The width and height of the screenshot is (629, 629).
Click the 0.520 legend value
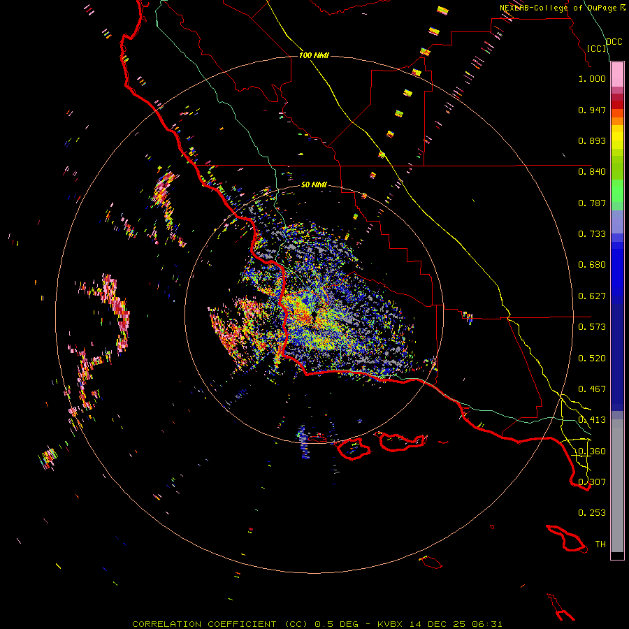coord(592,359)
